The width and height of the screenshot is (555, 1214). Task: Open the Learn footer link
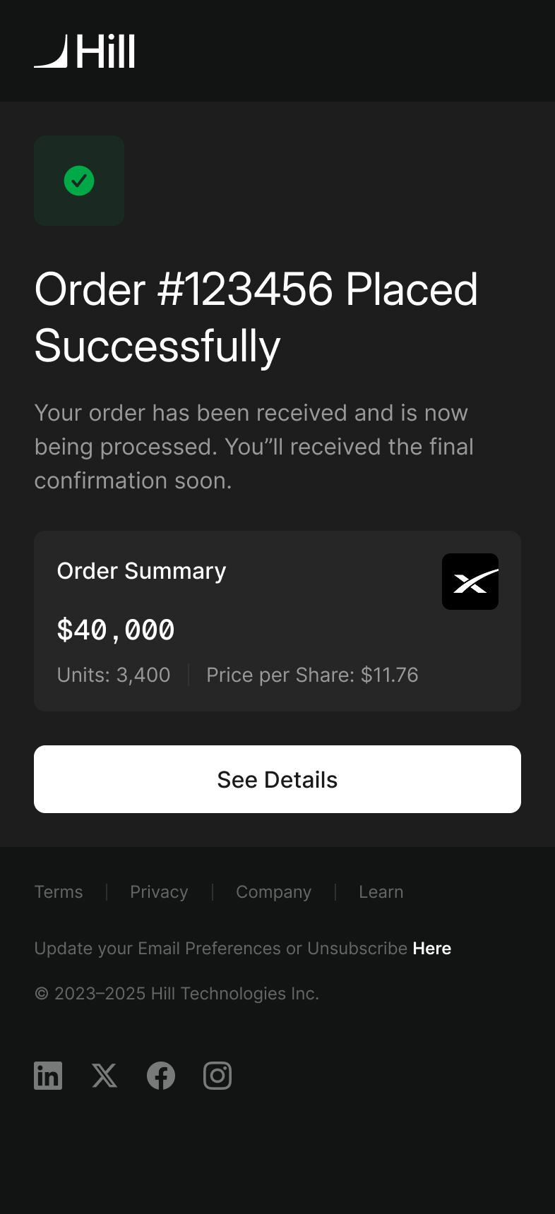click(381, 892)
